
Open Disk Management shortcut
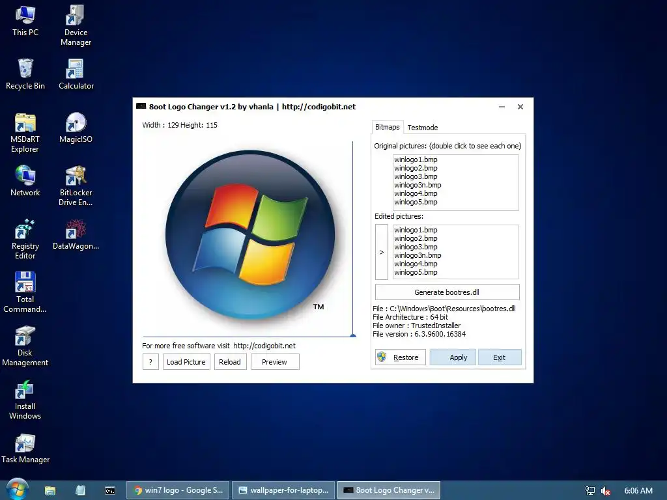click(25, 346)
